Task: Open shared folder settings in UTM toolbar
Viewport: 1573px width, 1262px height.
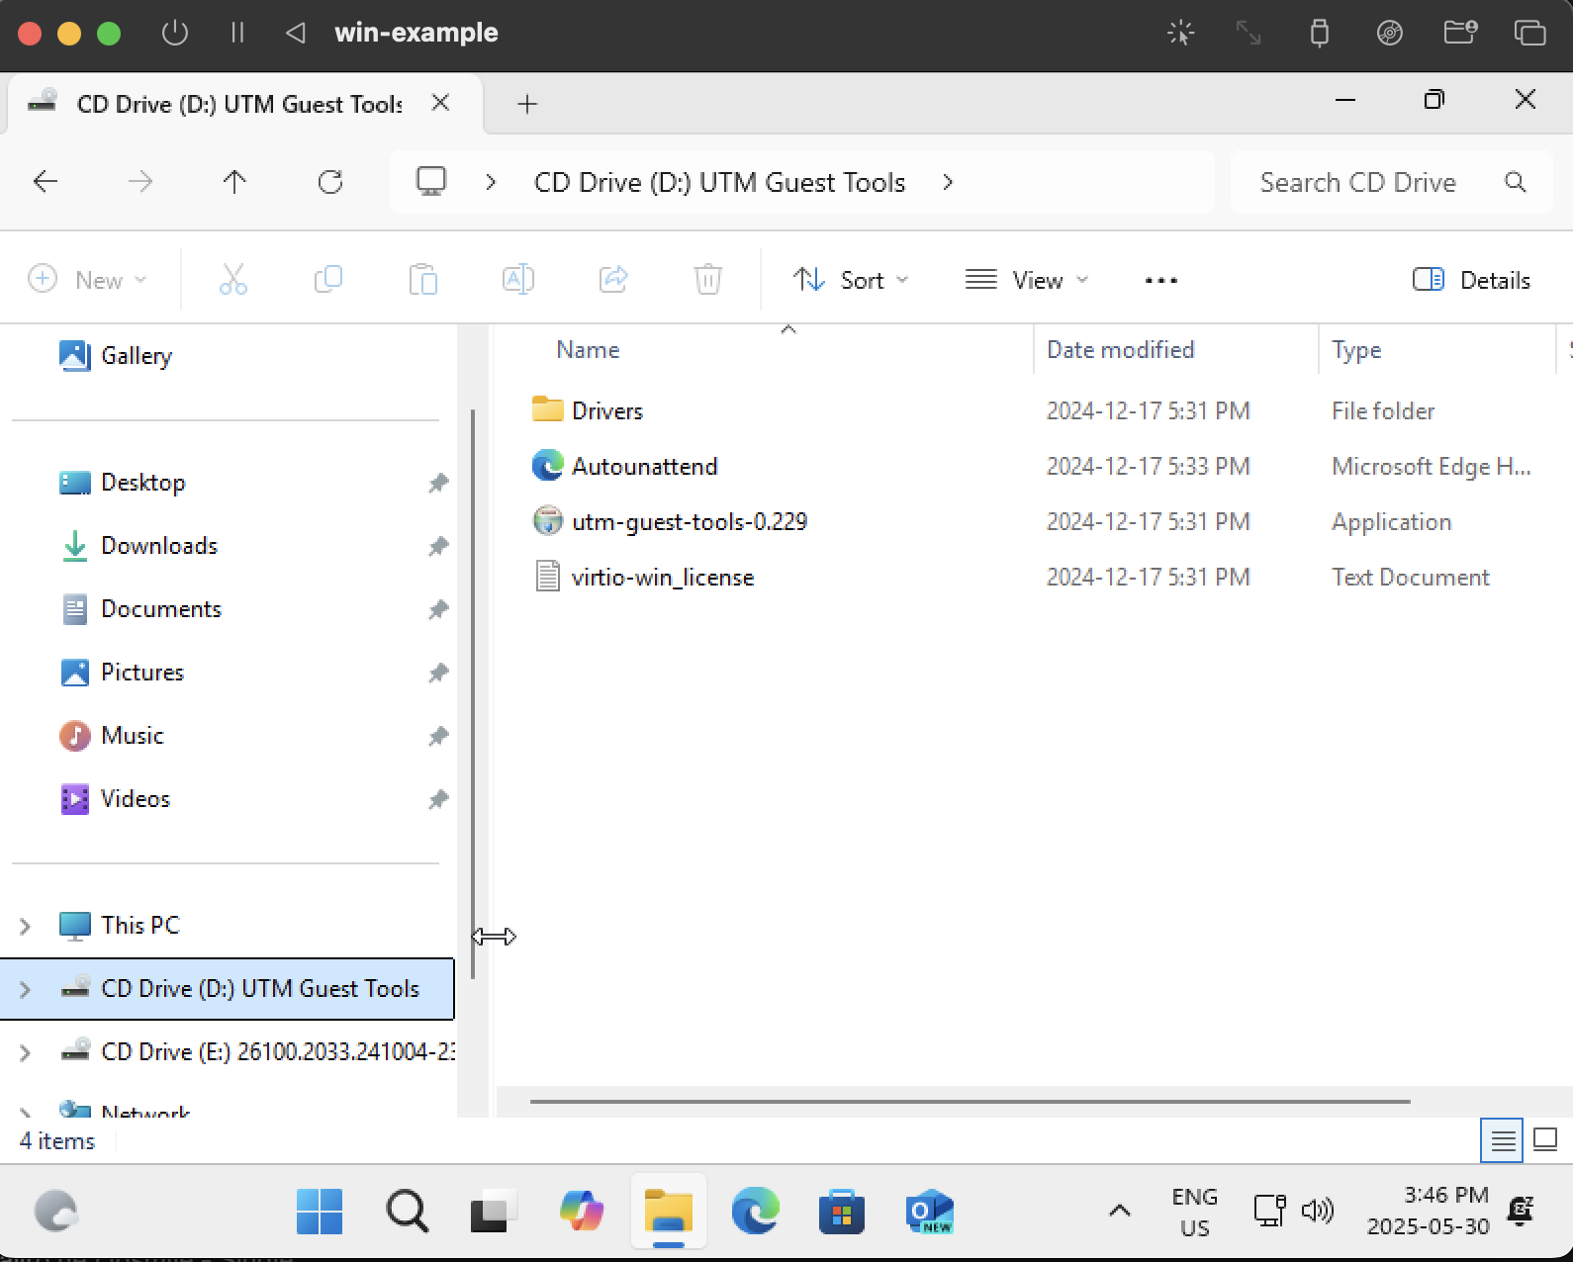Action: 1460,33
